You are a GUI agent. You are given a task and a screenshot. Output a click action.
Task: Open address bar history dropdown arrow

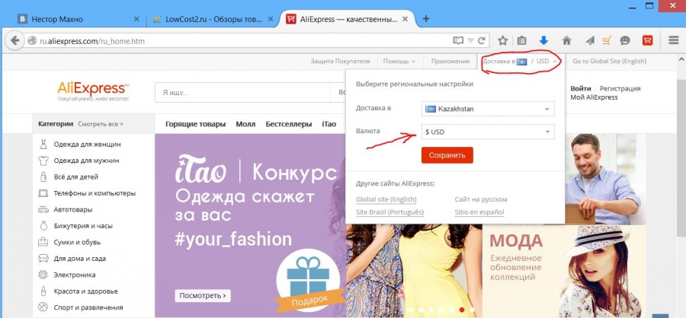[x=470, y=40]
